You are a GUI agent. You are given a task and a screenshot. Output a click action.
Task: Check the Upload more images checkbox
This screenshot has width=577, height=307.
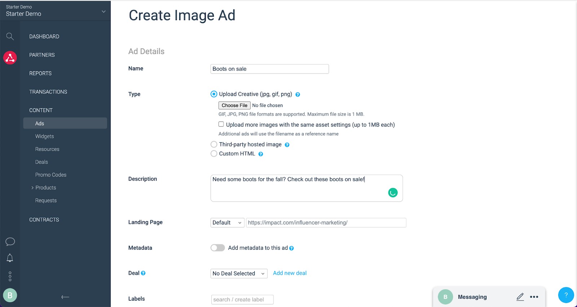(x=221, y=124)
